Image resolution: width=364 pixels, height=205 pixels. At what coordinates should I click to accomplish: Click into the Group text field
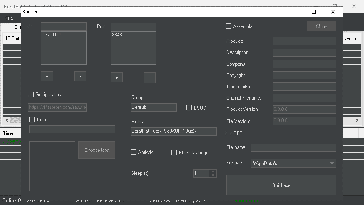coord(153,107)
